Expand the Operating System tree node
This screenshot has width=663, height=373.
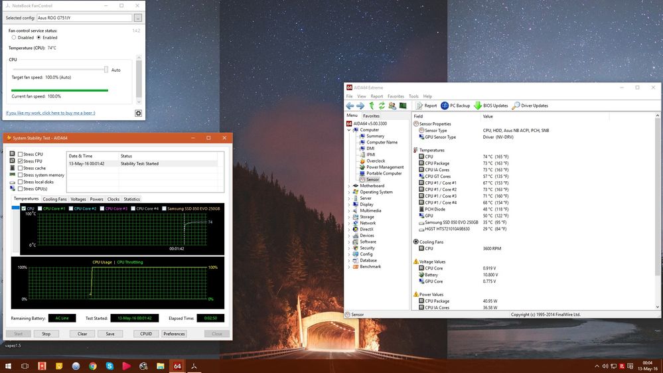[x=349, y=192]
